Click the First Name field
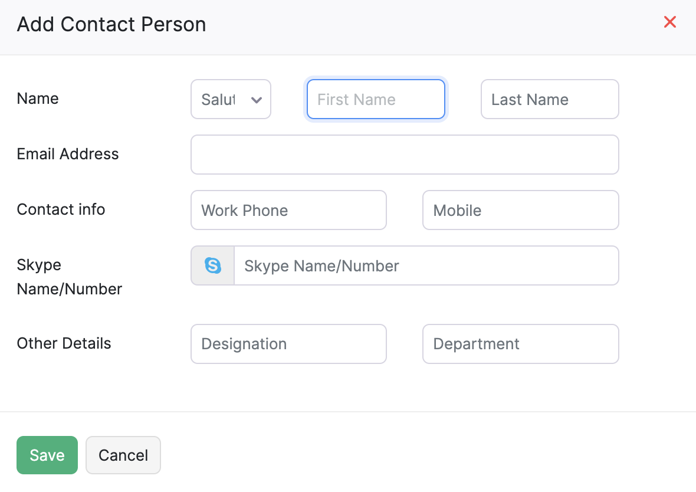This screenshot has height=492, width=696. coord(376,99)
